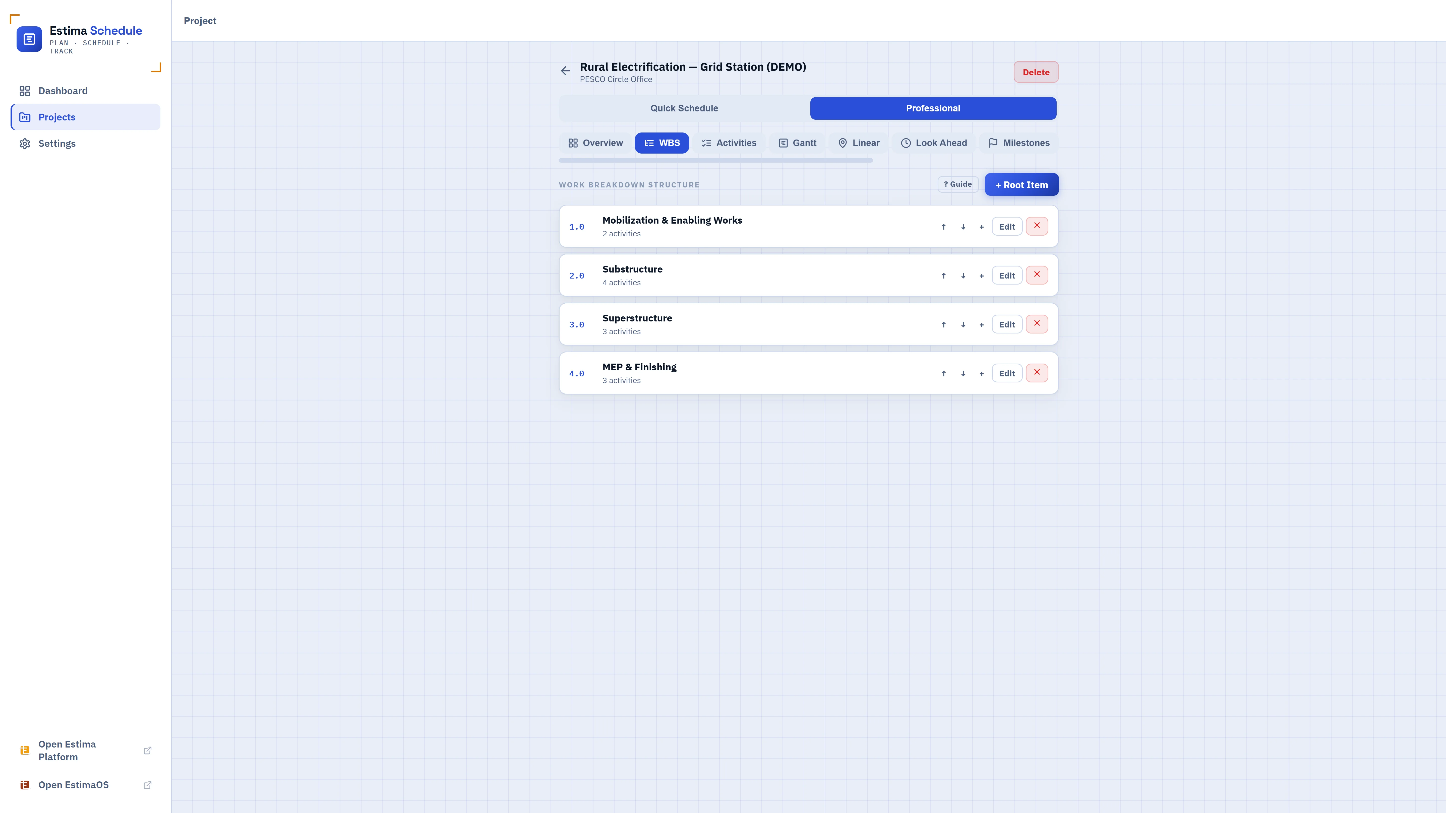The image size is (1446, 813).
Task: Open Dashboard from the sidebar
Action: [85, 91]
